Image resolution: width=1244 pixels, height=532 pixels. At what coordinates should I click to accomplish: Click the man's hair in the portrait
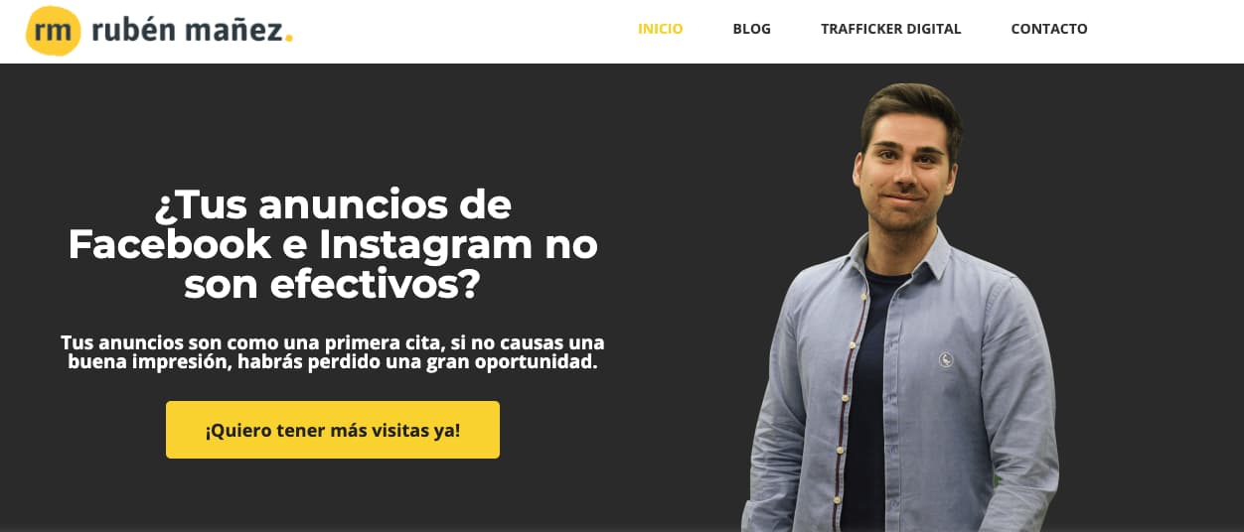[910, 109]
